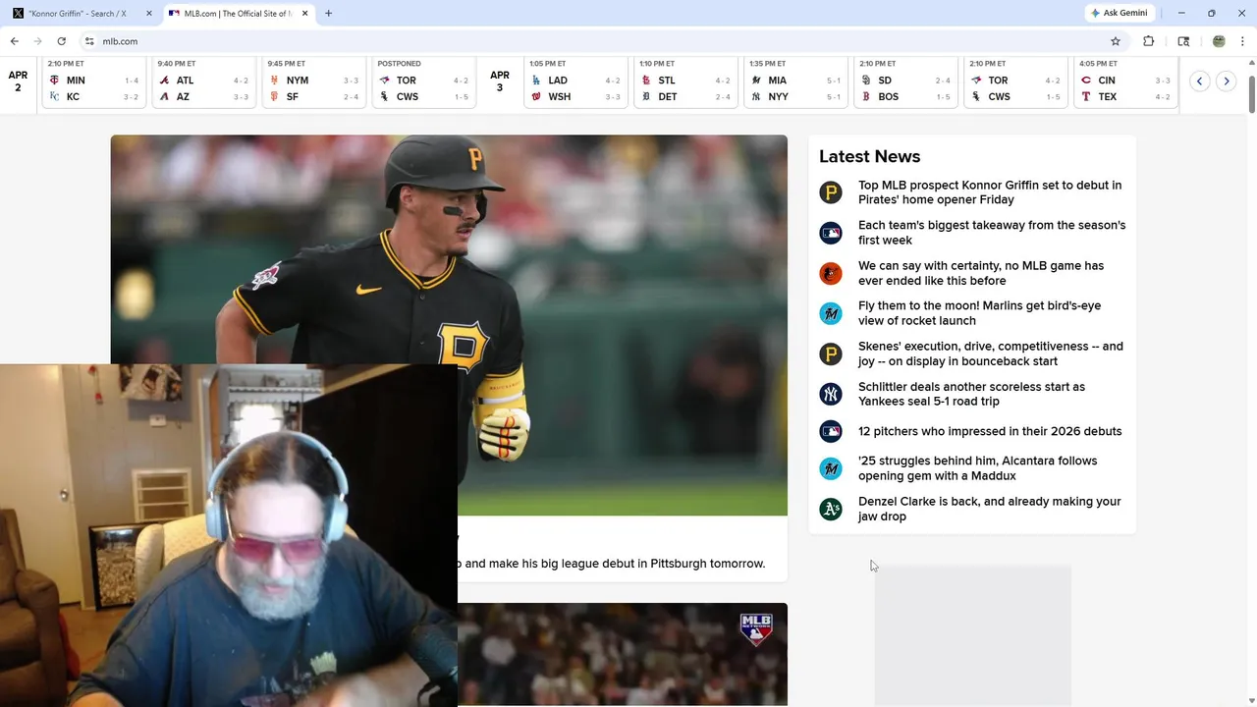The image size is (1257, 707).
Task: Open the LAD vs WSH game card
Action: pos(575,82)
